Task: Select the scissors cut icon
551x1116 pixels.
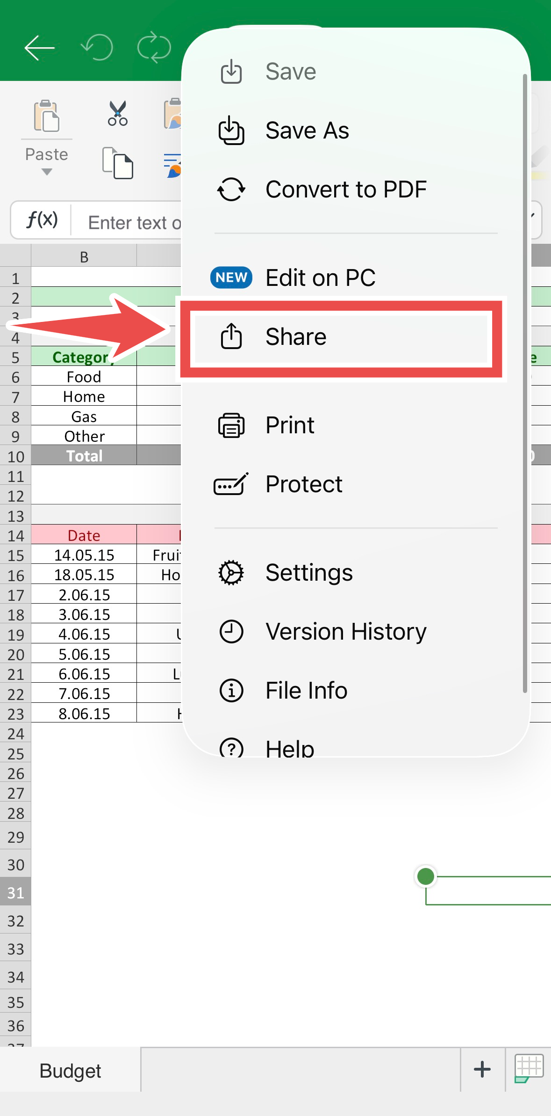Action: click(x=118, y=113)
